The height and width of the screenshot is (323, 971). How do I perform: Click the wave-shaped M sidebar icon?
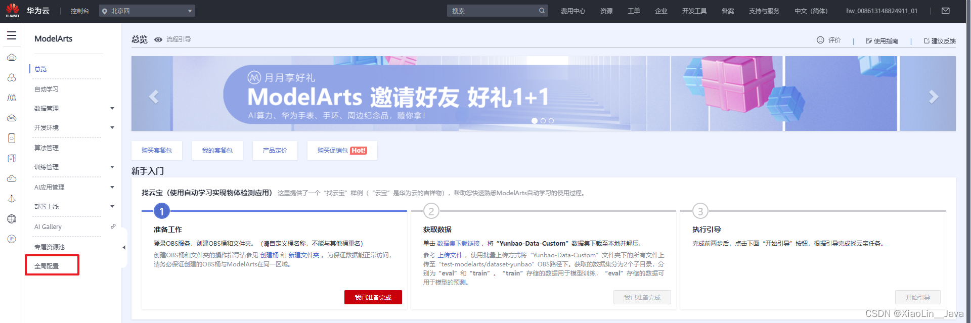point(12,98)
